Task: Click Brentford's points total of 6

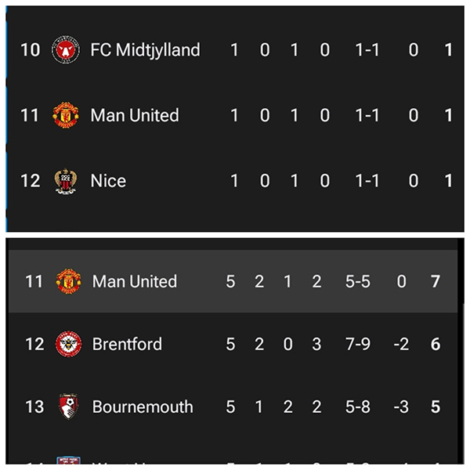Action: [436, 344]
